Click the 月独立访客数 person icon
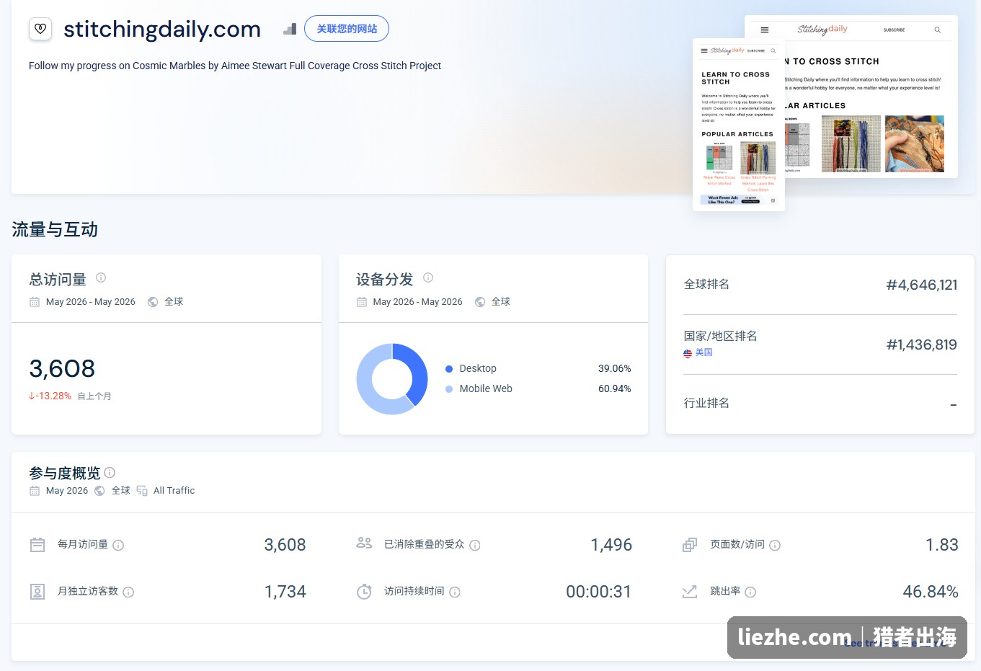 coord(37,592)
